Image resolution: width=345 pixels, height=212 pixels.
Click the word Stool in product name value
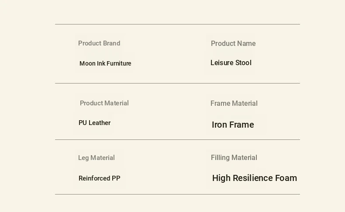[243, 63]
